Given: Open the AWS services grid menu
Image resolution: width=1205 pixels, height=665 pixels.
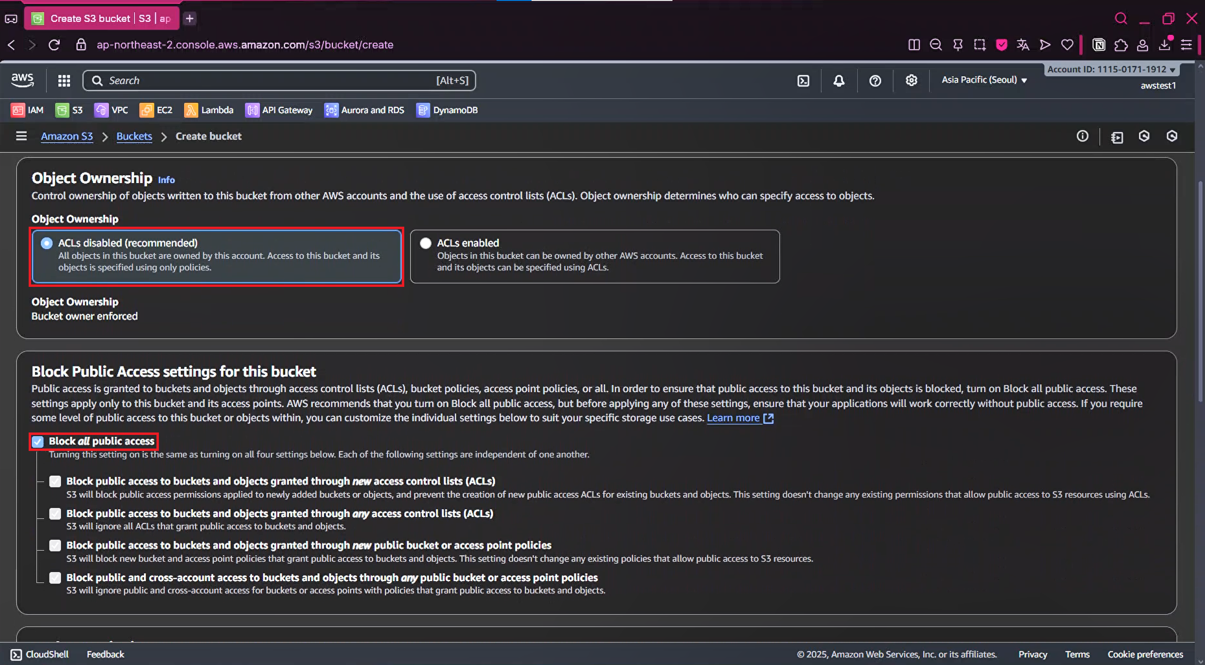Looking at the screenshot, I should tap(64, 81).
